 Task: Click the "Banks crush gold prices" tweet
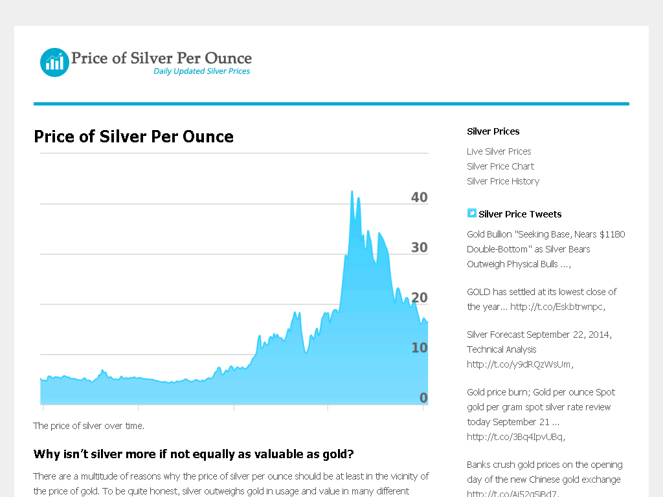pos(544,472)
